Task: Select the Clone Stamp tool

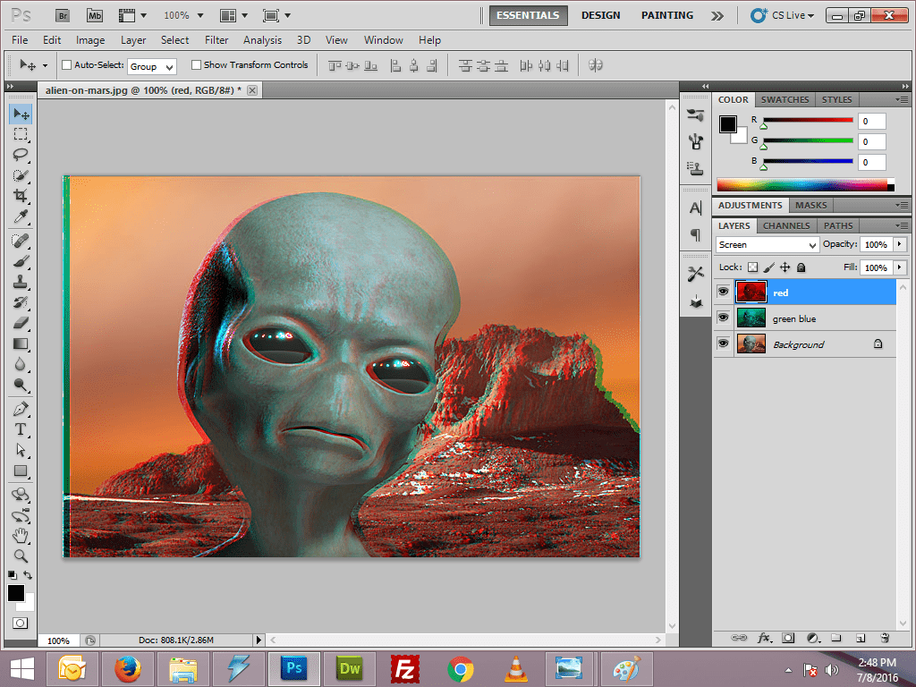Action: pyautogui.click(x=21, y=282)
